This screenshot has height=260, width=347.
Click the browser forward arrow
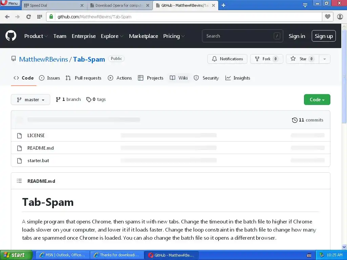pos(18,17)
